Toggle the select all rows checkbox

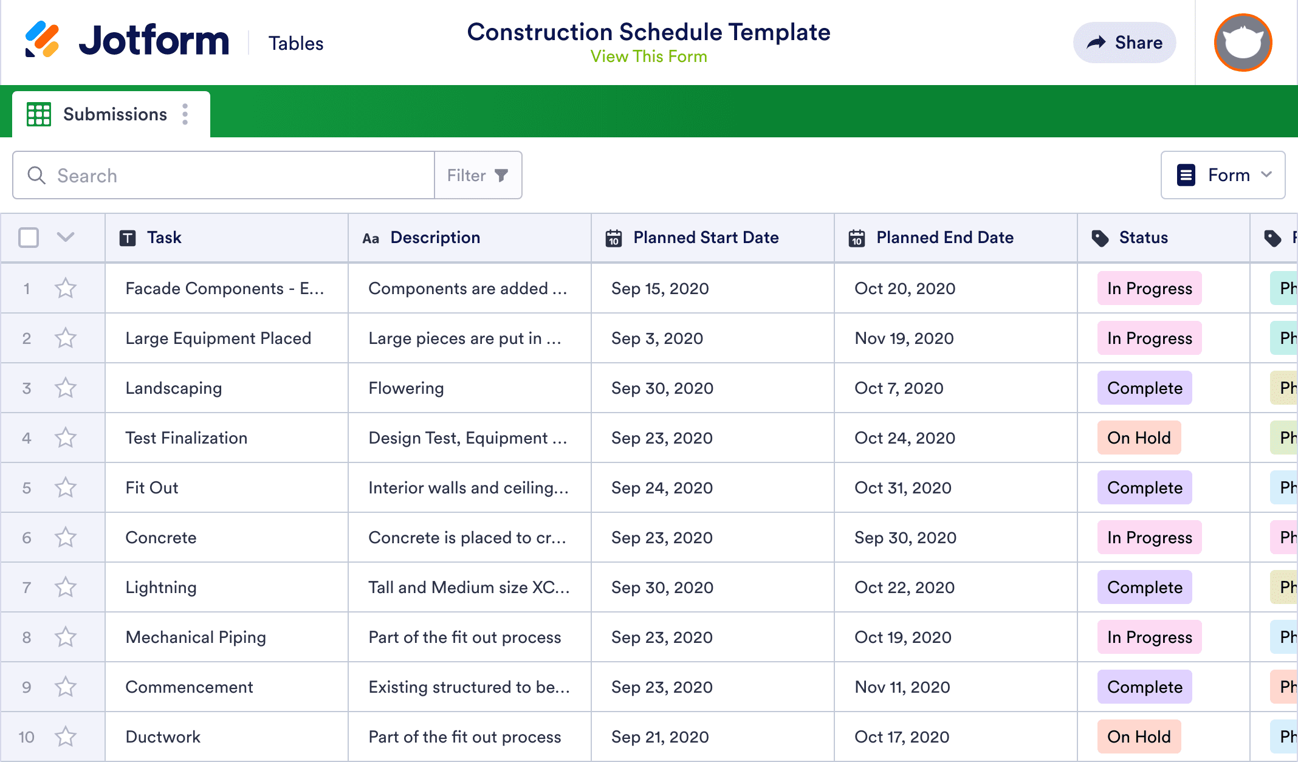(x=29, y=238)
